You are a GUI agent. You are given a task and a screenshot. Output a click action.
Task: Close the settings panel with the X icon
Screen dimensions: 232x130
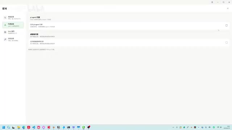tap(228, 8)
